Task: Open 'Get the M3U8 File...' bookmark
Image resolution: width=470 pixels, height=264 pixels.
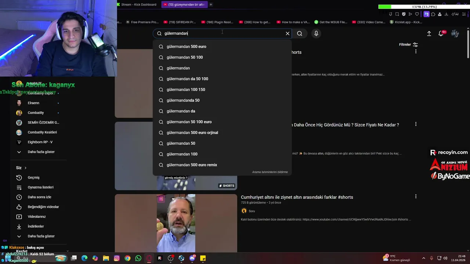Action: [330, 22]
